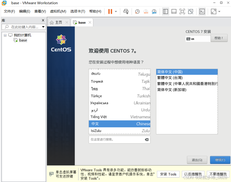Collapse the 我的计算机 tree node
The width and height of the screenshot is (231, 182).
[5, 35]
